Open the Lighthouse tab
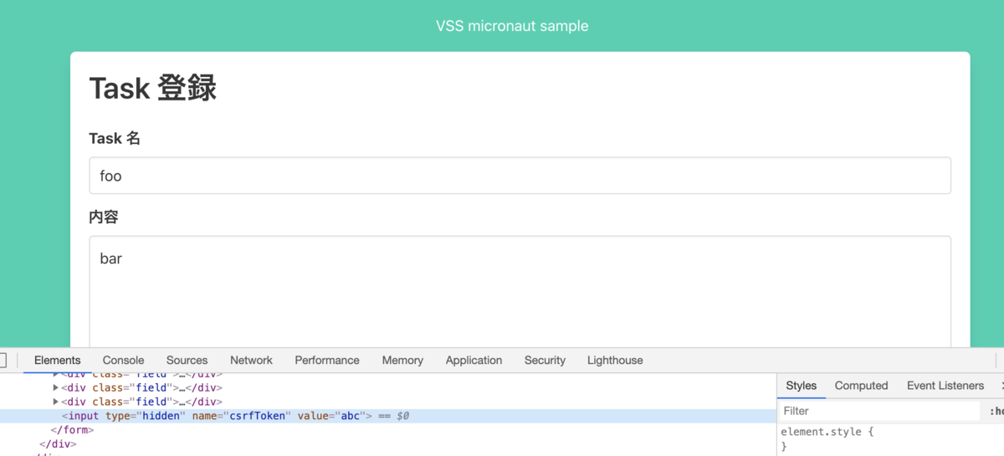The height and width of the screenshot is (456, 1004). tap(615, 361)
